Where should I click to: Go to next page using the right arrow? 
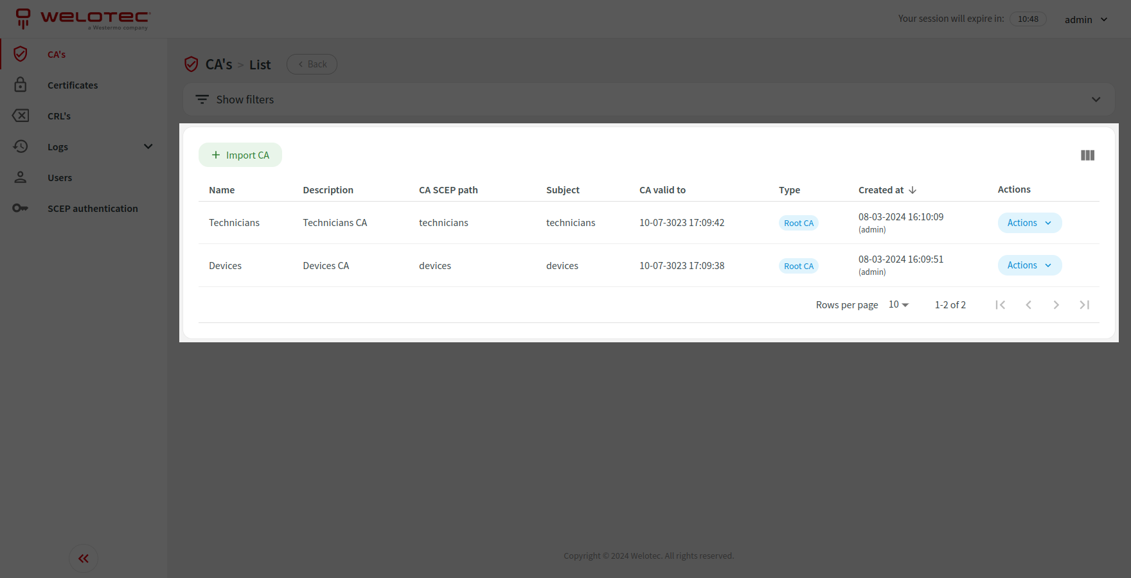pyautogui.click(x=1056, y=304)
